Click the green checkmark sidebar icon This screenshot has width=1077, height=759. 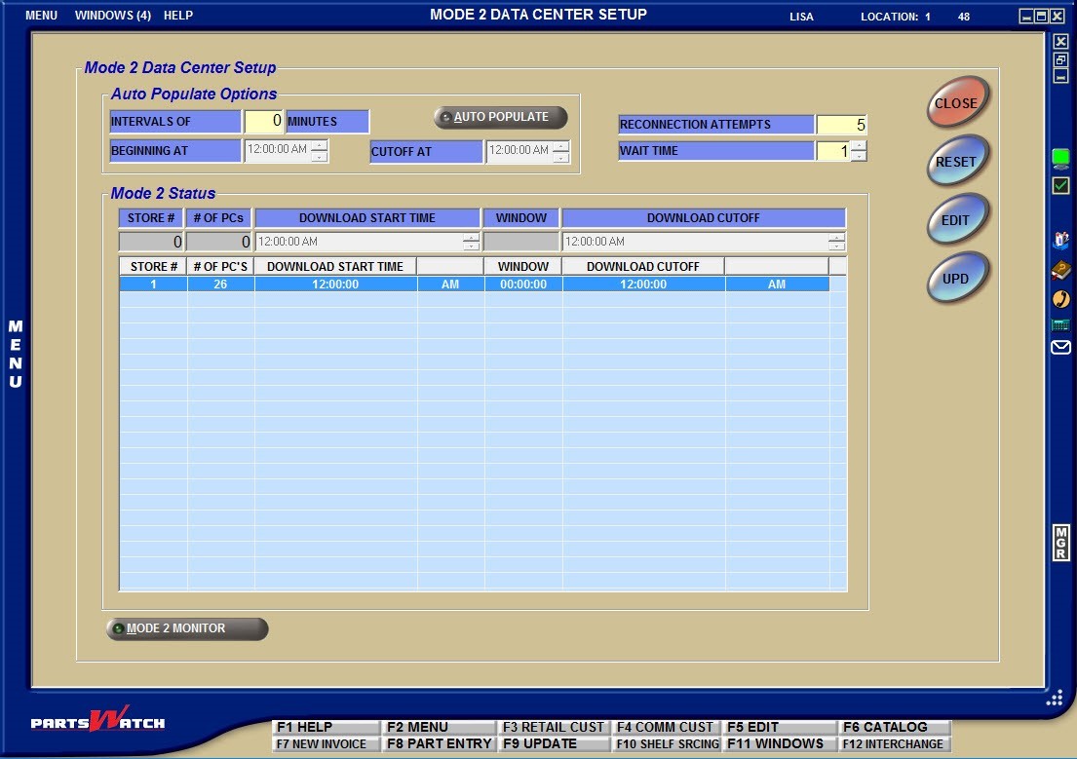(x=1060, y=185)
